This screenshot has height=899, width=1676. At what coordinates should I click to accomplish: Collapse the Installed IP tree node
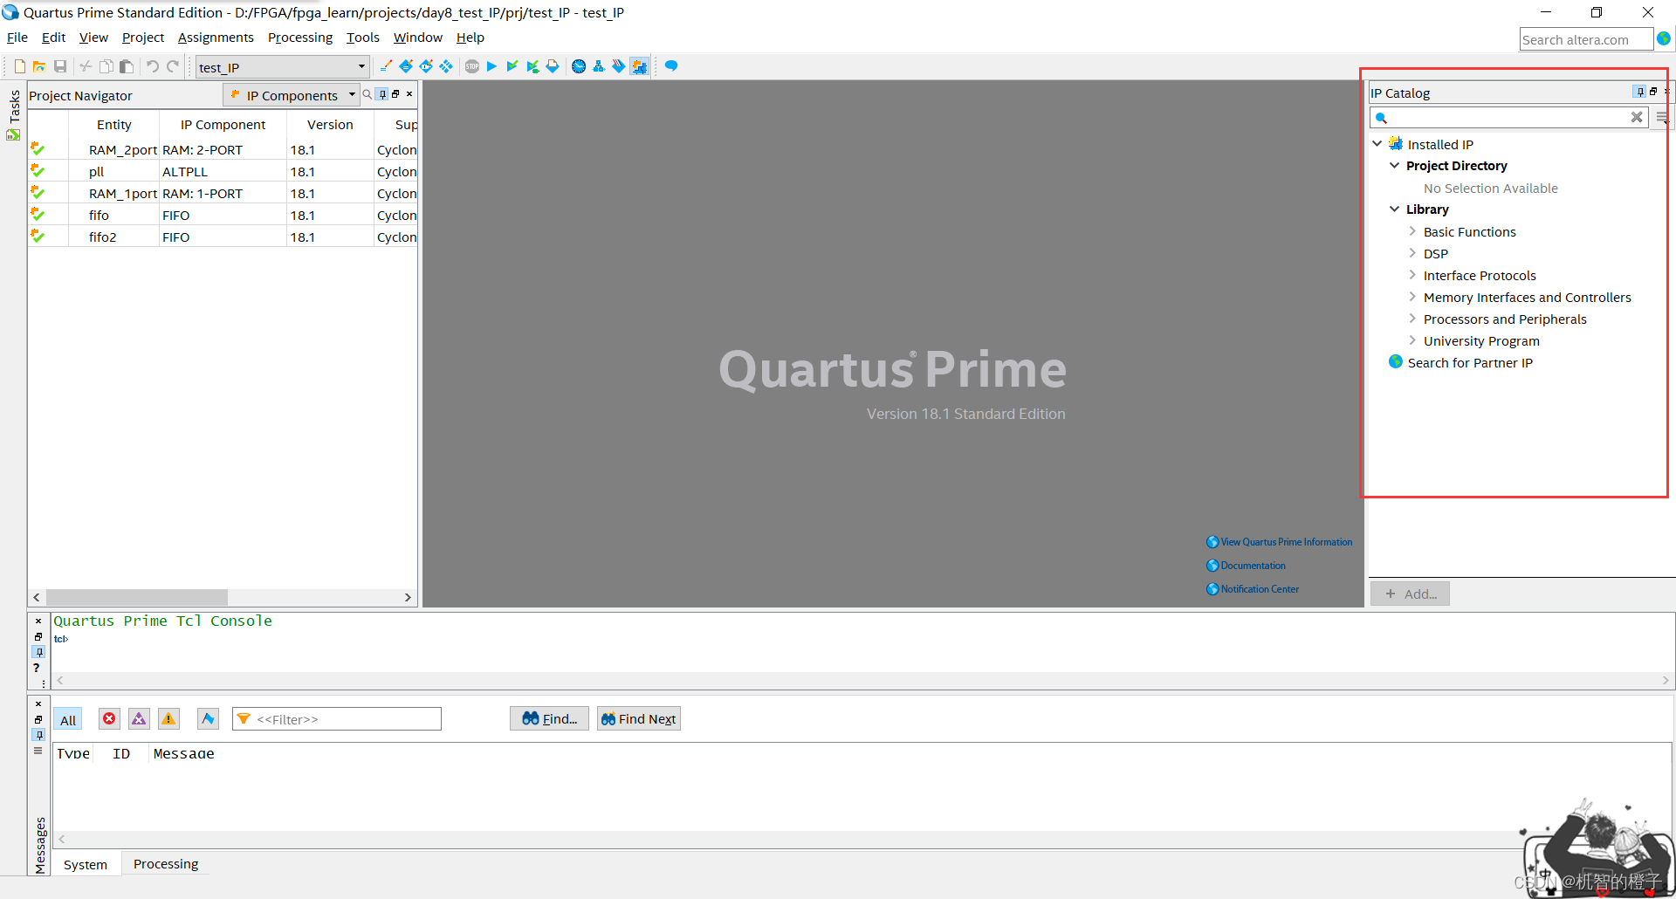tap(1377, 144)
